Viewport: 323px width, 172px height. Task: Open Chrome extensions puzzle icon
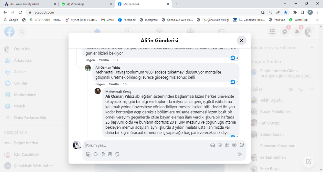pos(295,12)
